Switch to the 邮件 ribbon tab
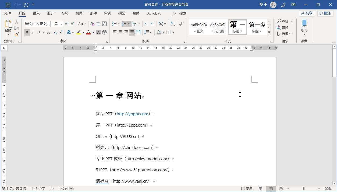The image size is (337, 192). pos(93,13)
